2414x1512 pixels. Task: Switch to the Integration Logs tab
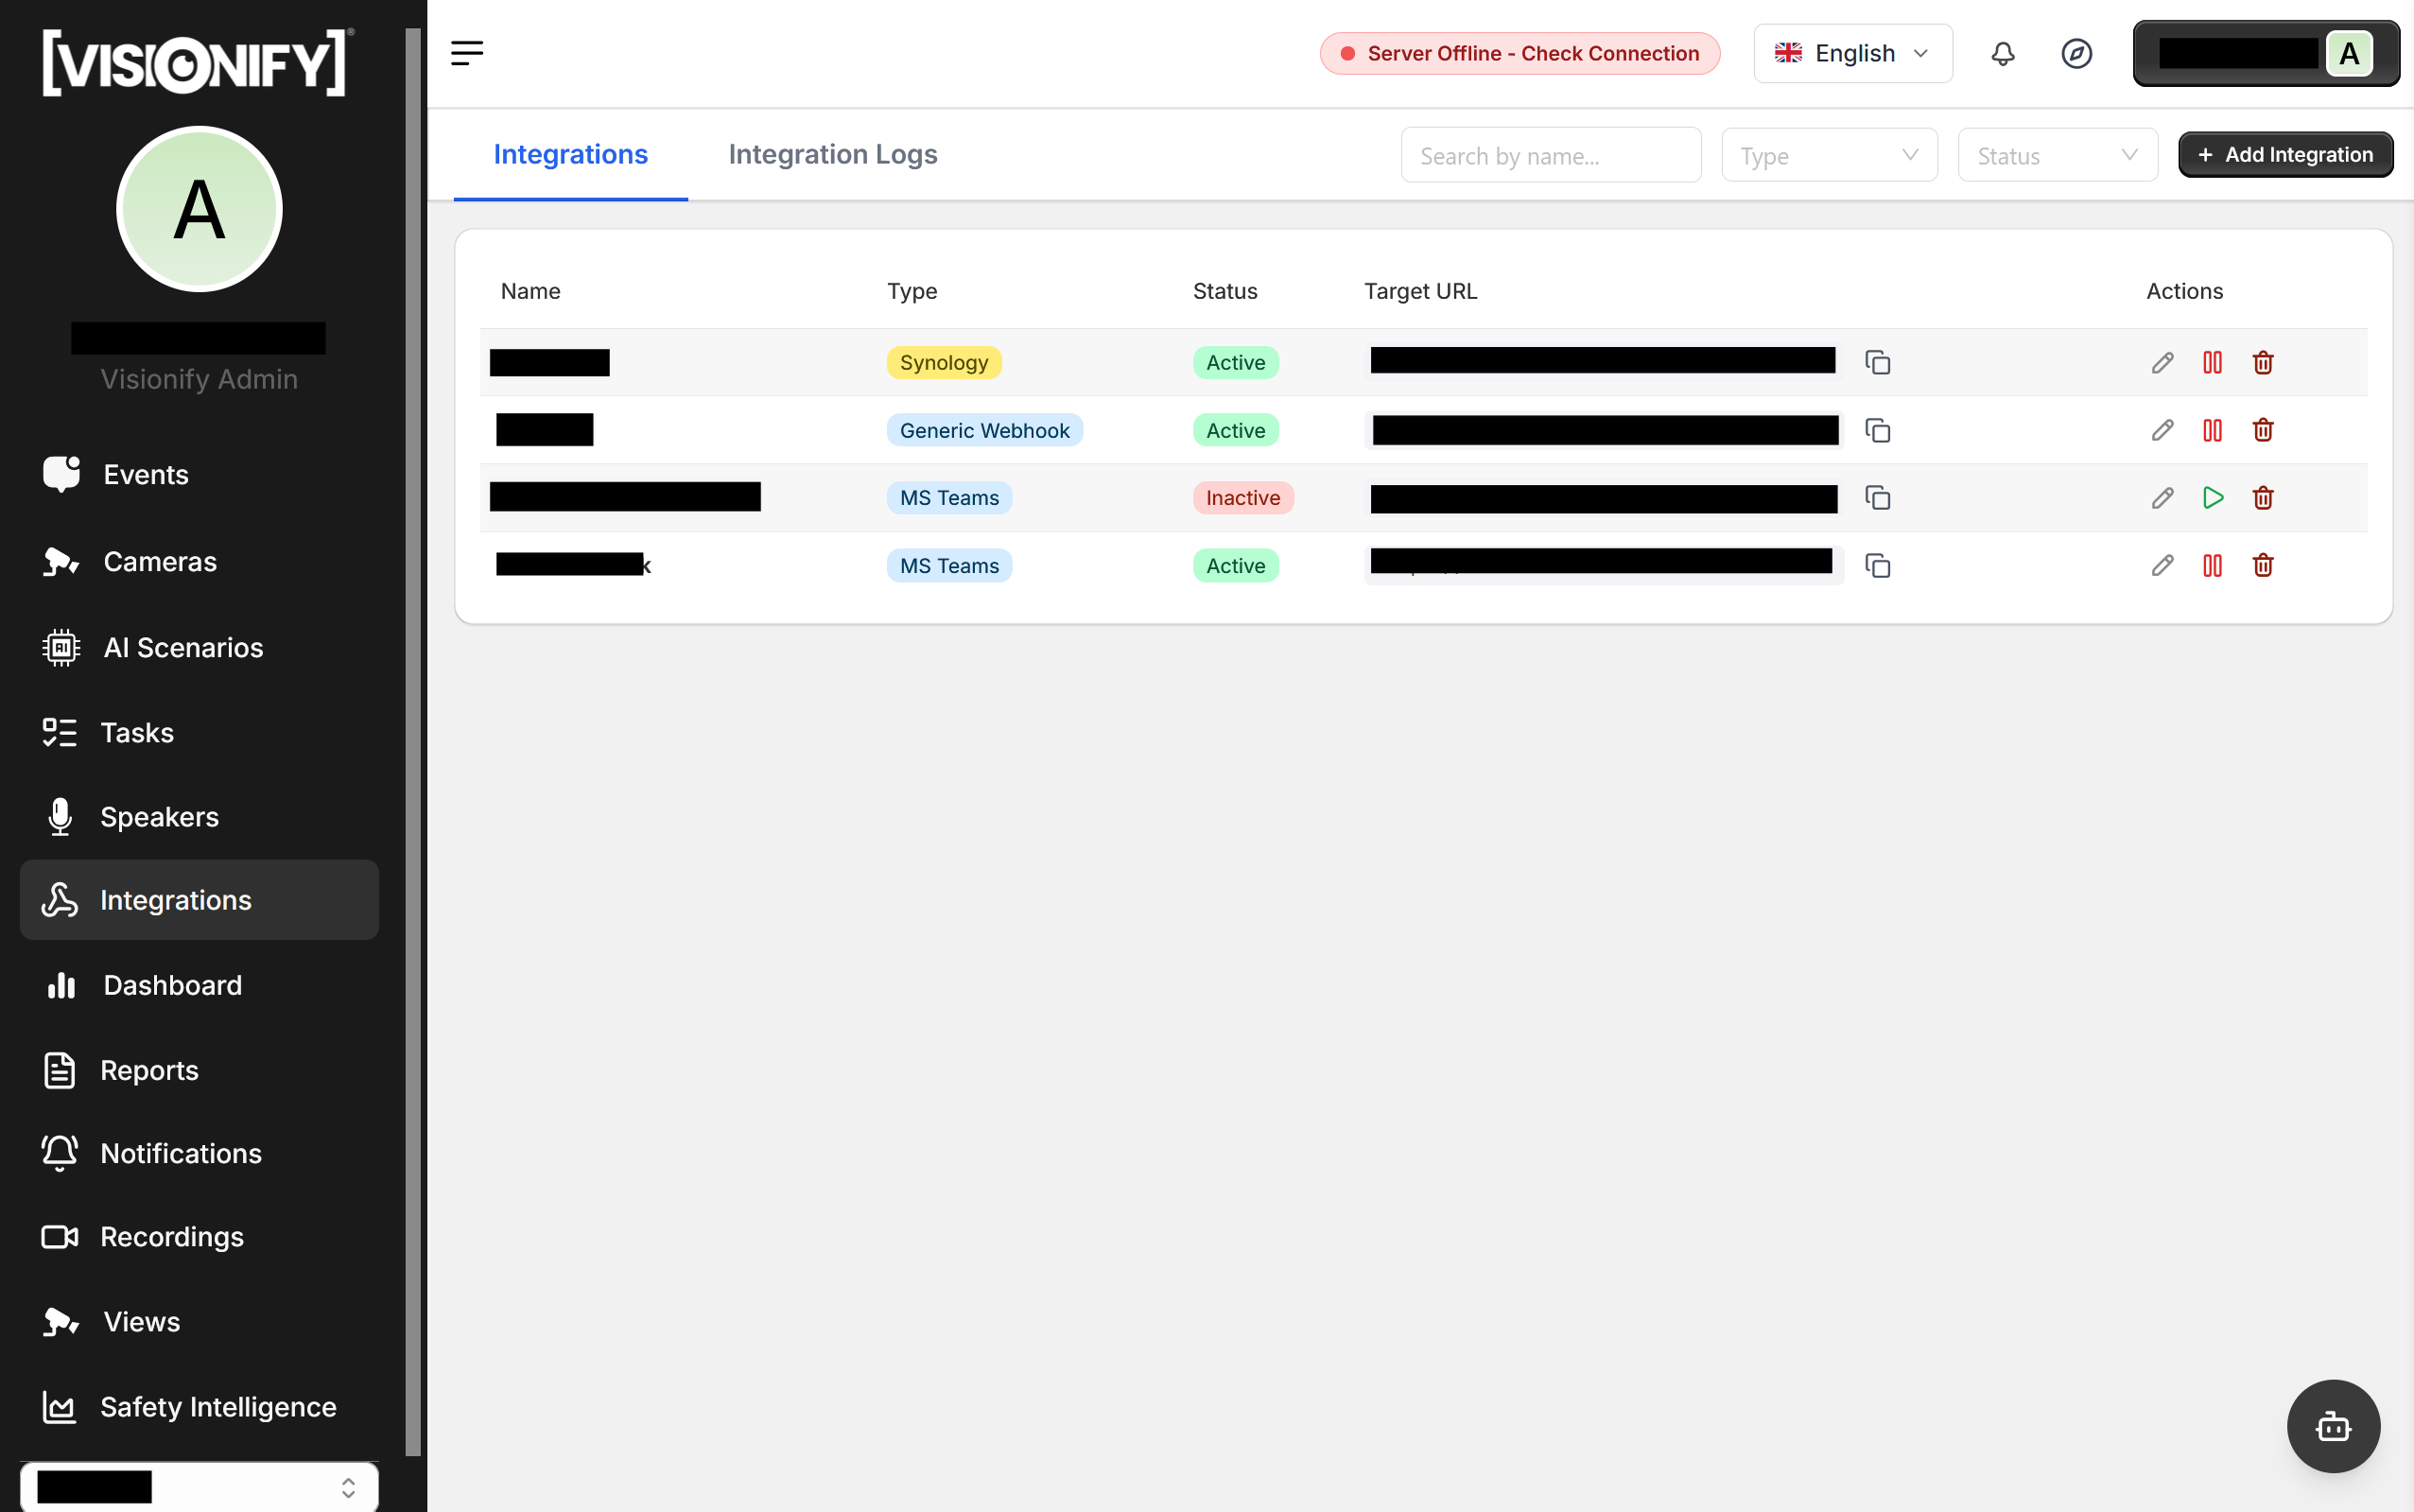point(832,154)
